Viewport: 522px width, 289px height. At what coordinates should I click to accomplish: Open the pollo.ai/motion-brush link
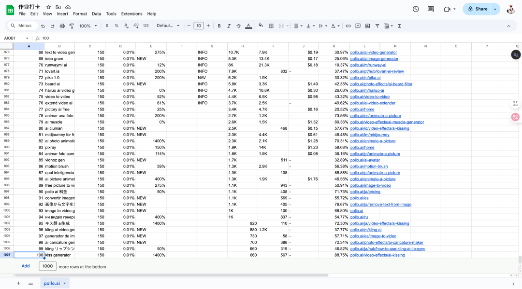point(369,166)
